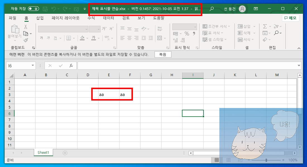The image size is (307, 167).
Task: Click the Save disk icon in title bar
Action: pos(45,9)
